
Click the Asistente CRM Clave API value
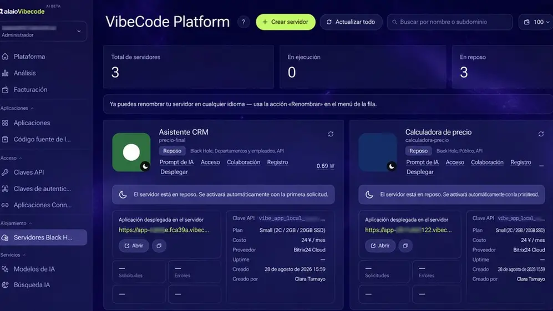(292, 218)
